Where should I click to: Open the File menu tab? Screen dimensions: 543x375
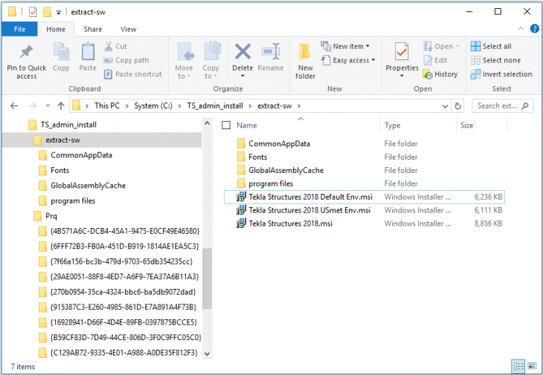(x=19, y=30)
